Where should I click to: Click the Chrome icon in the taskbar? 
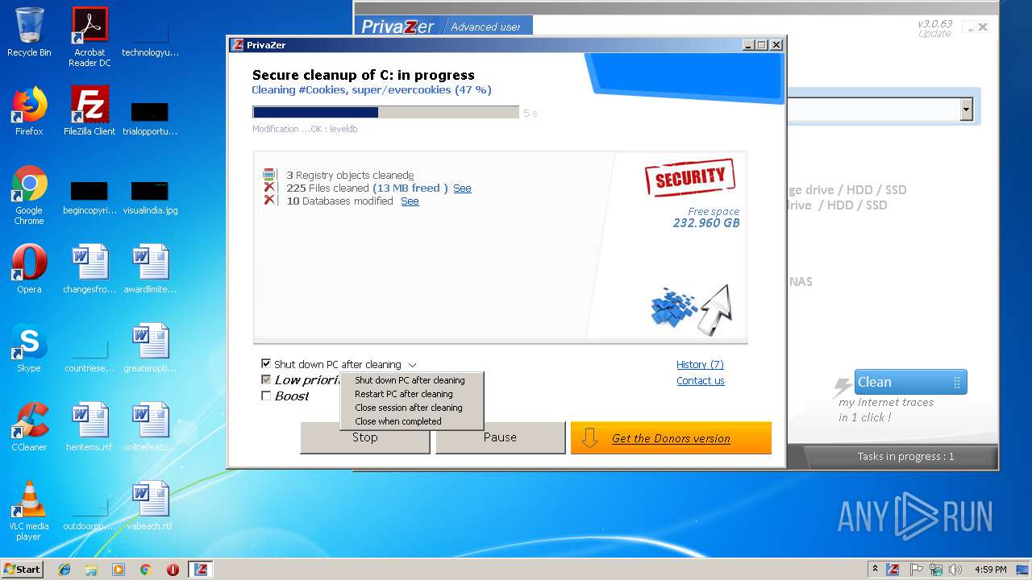[x=146, y=570]
